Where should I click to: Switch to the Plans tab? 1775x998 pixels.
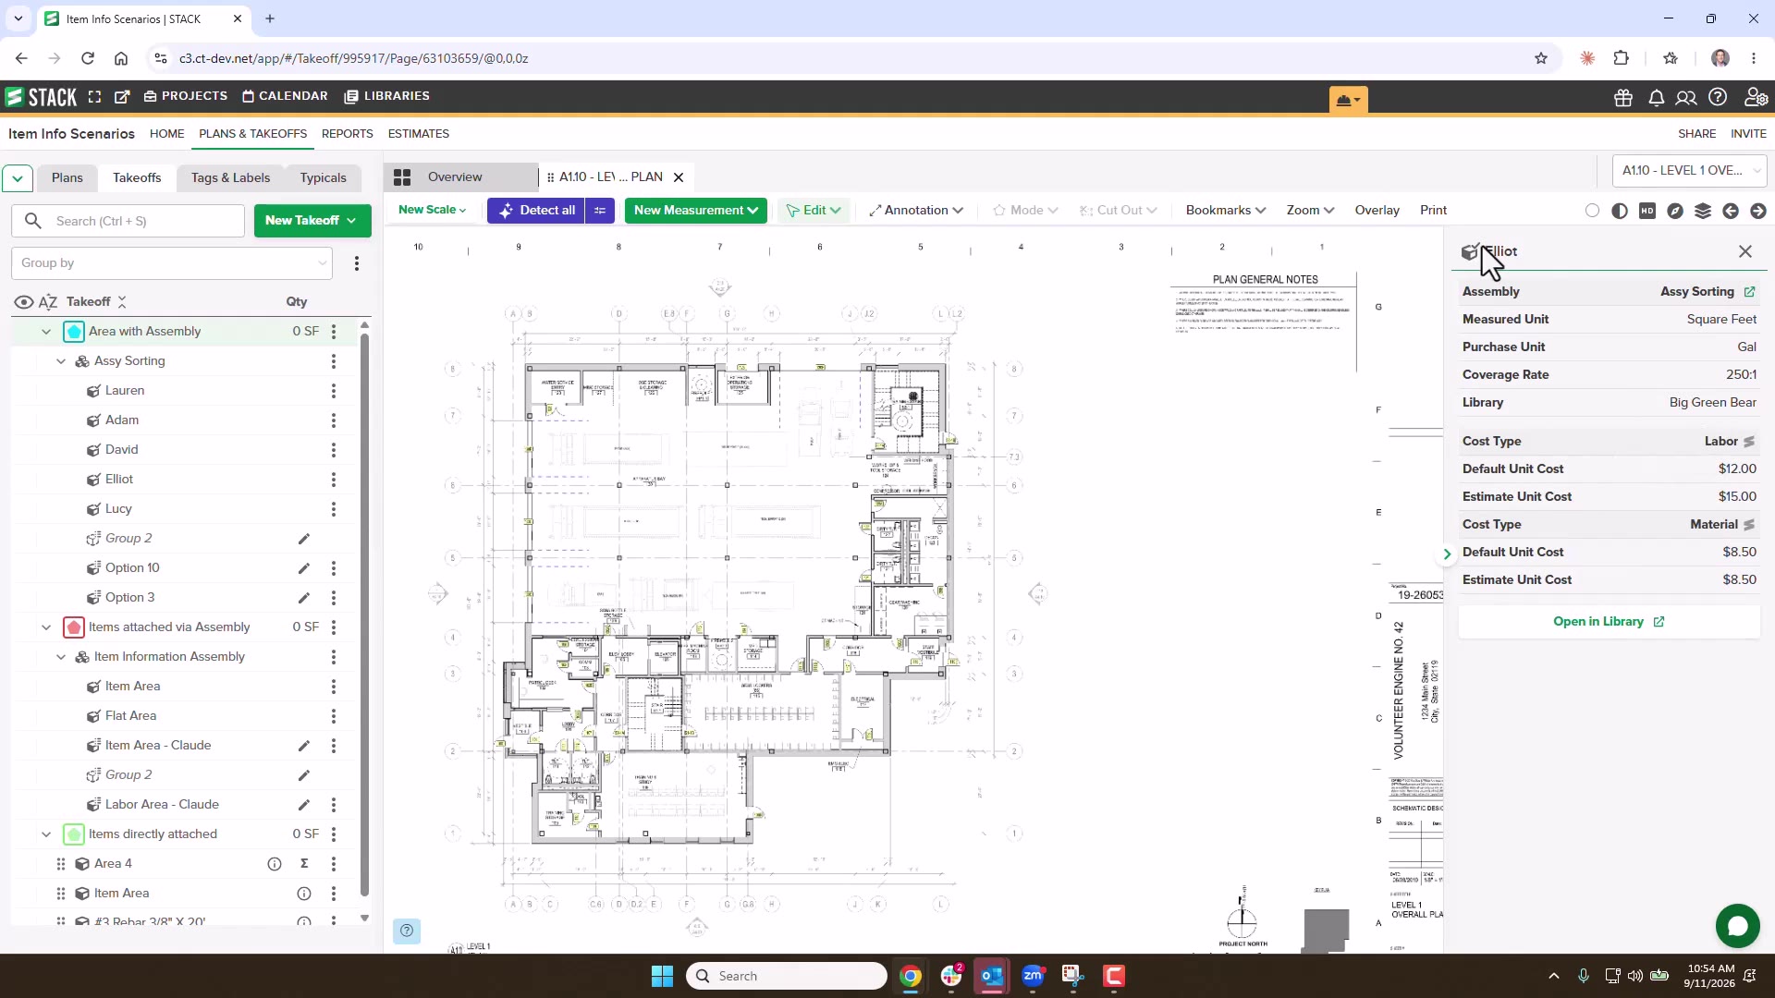67,178
